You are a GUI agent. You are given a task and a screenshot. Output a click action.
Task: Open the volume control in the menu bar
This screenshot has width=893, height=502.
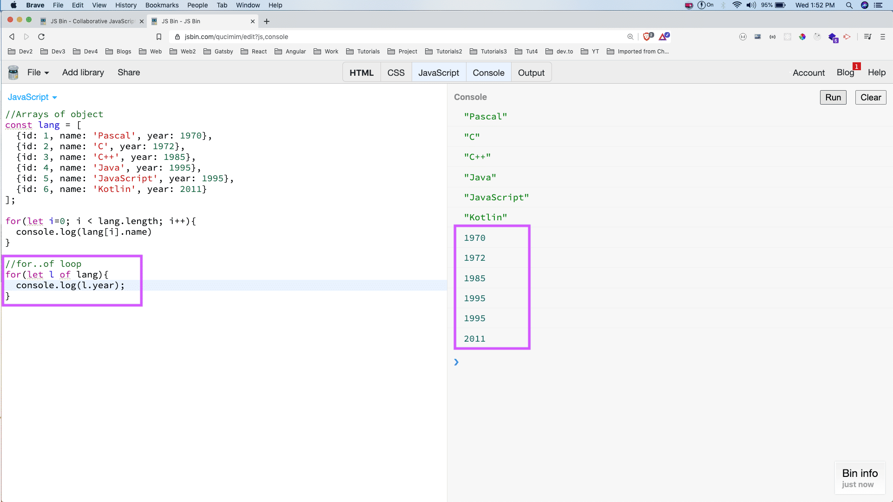pos(751,5)
